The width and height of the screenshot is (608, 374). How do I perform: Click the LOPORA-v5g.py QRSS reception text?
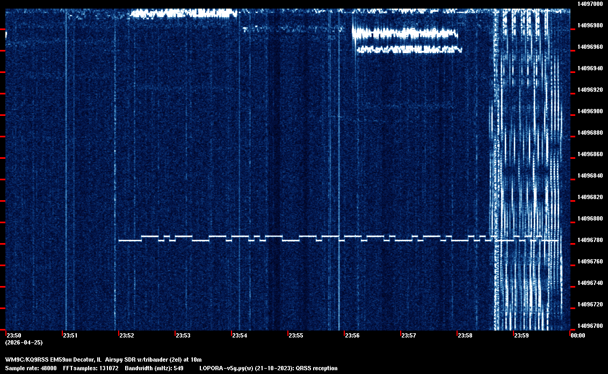[268, 368]
